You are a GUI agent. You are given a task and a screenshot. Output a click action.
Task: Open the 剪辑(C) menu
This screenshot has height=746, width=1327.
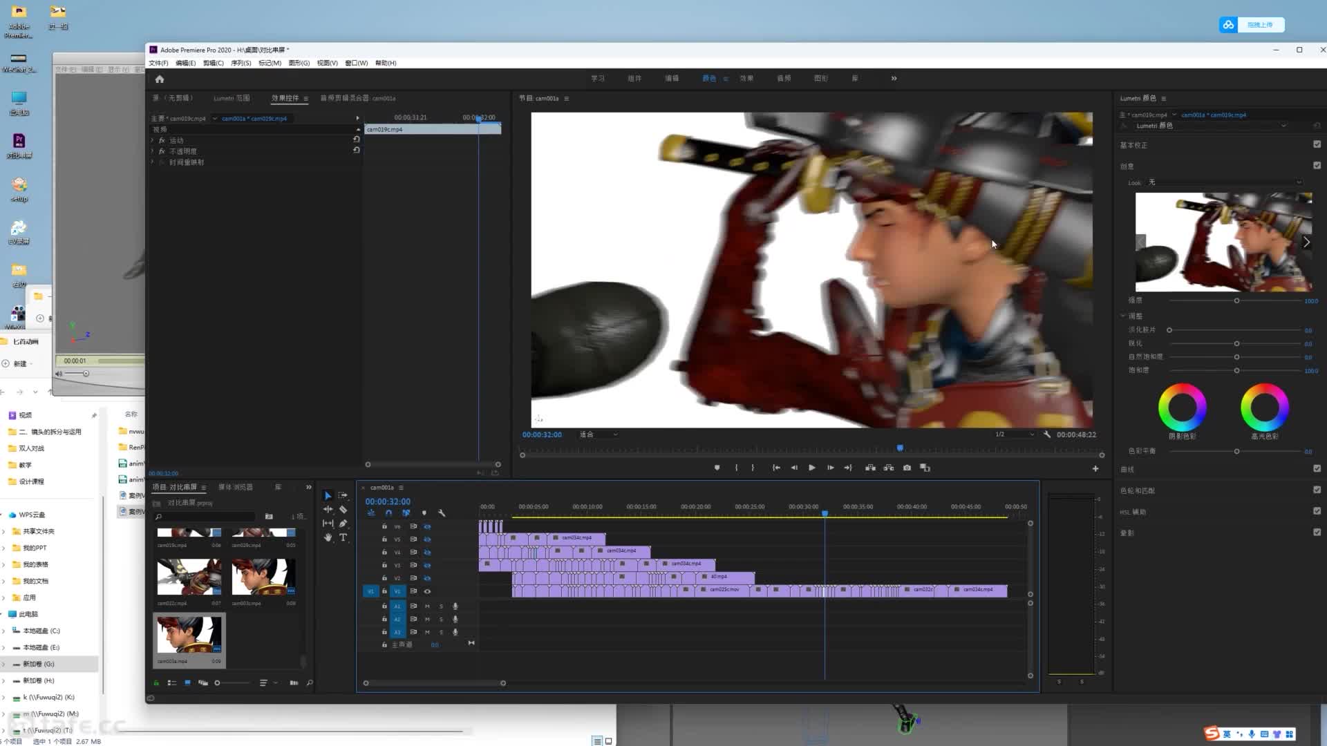point(213,63)
